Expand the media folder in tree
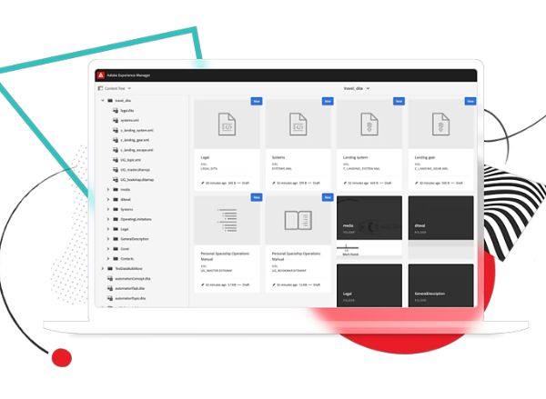 point(108,190)
